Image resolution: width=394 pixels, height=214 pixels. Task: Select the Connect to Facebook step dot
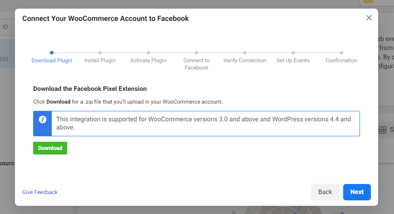click(x=197, y=53)
